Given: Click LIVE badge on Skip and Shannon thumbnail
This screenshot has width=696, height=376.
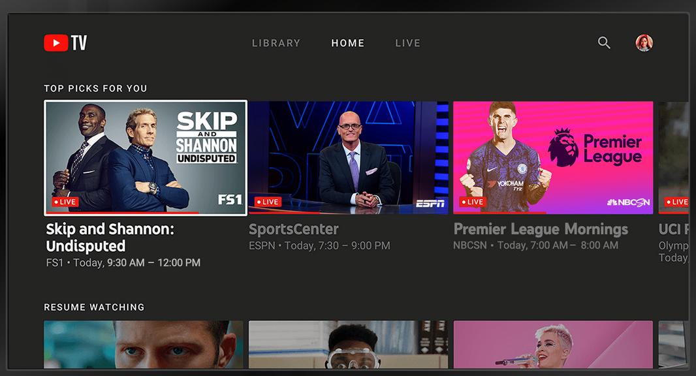Looking at the screenshot, I should 65,202.
